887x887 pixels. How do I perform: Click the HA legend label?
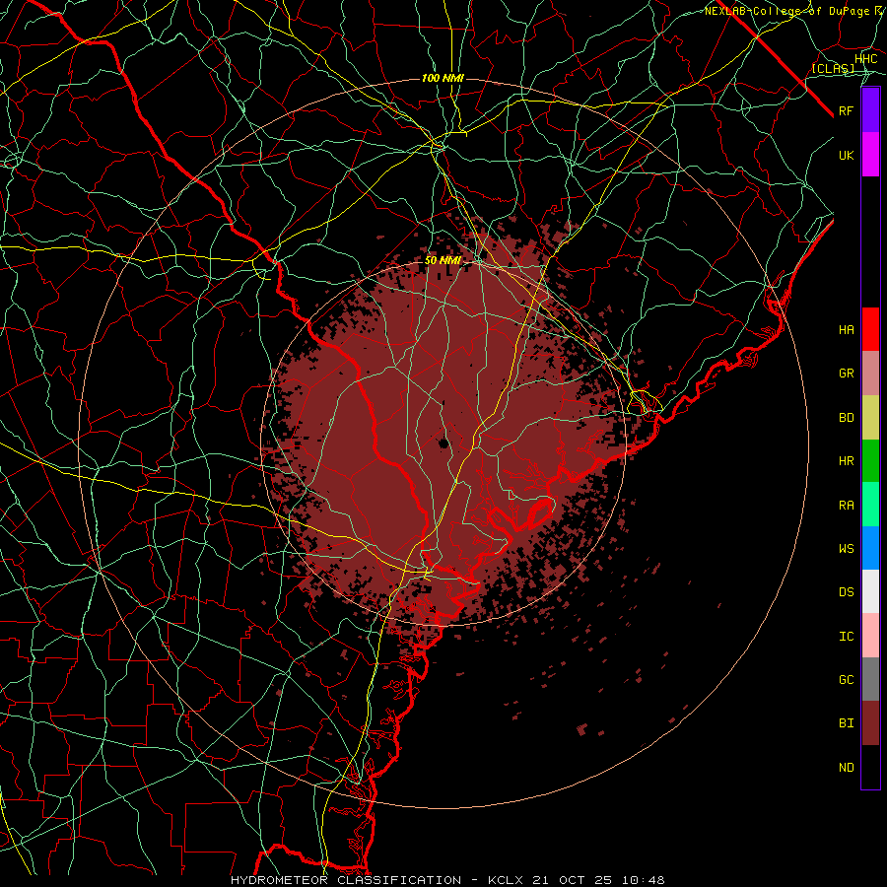[846, 330]
